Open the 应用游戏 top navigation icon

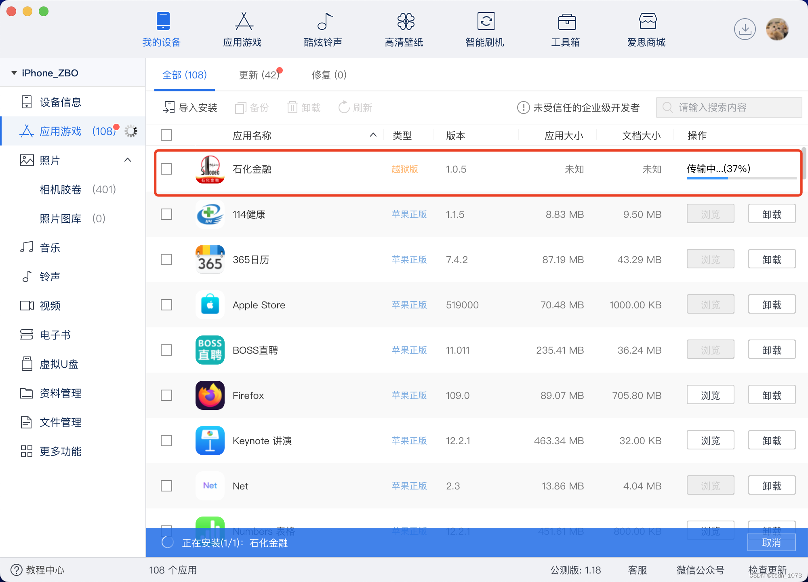244,21
